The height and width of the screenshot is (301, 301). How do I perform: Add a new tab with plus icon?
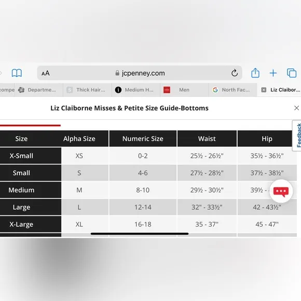click(x=273, y=73)
